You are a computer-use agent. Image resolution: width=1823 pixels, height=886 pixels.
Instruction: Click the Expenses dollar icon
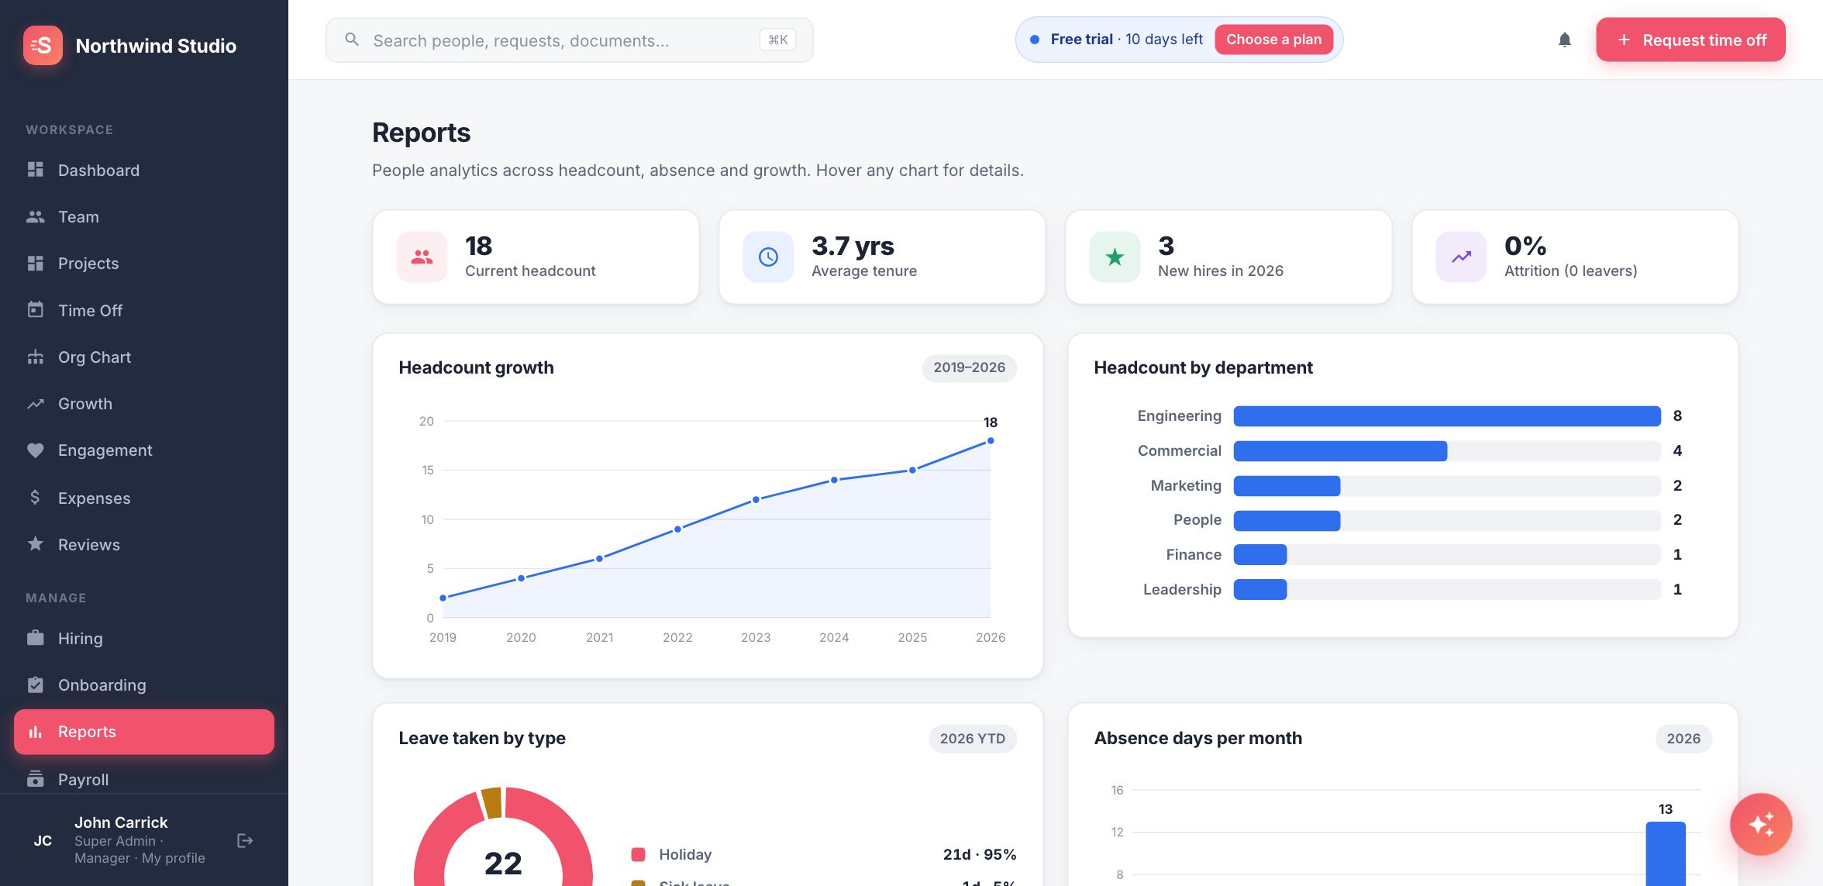(35, 497)
